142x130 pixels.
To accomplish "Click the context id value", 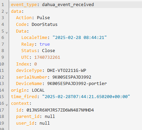I will pyautogui.click(x=60, y=110).
